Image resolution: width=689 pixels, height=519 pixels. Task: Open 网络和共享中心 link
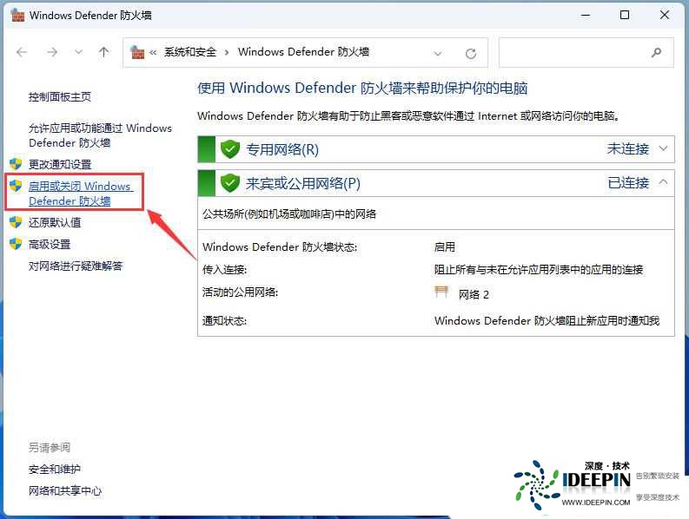pyautogui.click(x=65, y=490)
